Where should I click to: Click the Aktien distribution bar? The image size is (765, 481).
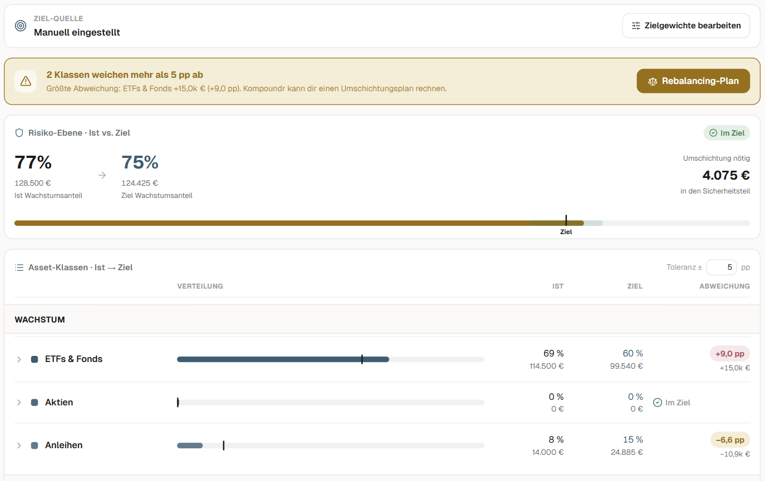click(330, 403)
